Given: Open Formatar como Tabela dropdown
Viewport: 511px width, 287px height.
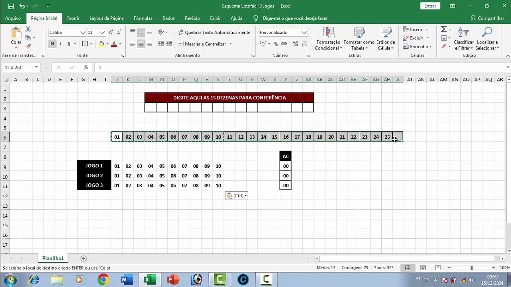Looking at the screenshot, I should (x=359, y=38).
